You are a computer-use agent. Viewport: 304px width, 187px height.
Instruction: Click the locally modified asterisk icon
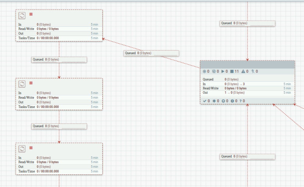click(x=214, y=101)
